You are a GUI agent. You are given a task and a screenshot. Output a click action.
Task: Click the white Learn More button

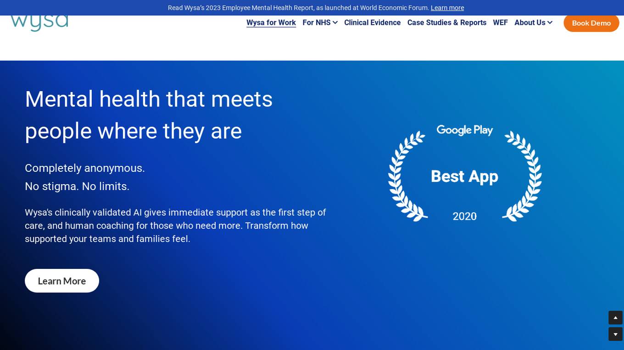(x=62, y=281)
